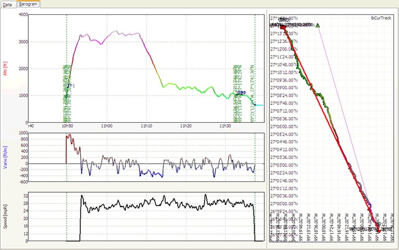Click the red vario climb peak near 1000

69,135
